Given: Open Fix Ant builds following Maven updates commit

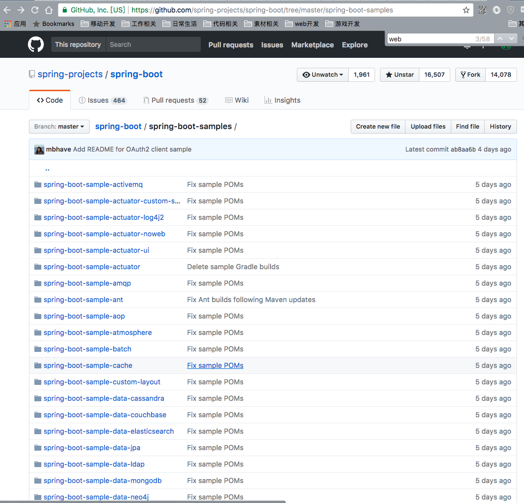Looking at the screenshot, I should (251, 300).
